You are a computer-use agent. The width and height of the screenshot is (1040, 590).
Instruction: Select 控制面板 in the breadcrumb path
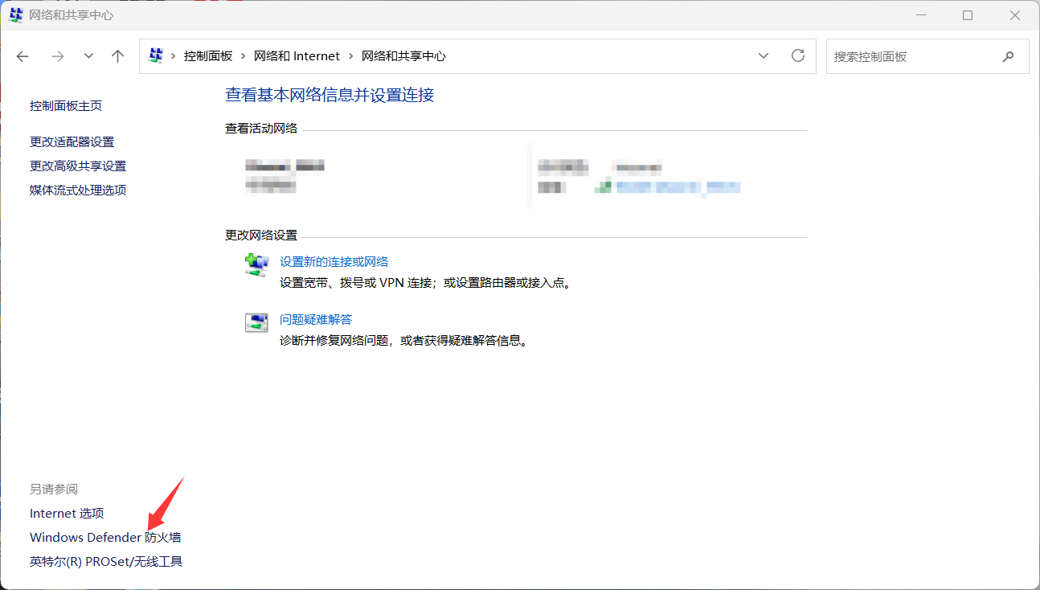(x=207, y=55)
